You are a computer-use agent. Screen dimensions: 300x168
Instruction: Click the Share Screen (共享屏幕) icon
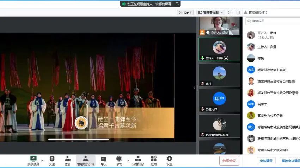pyautogui.click(x=33, y=159)
